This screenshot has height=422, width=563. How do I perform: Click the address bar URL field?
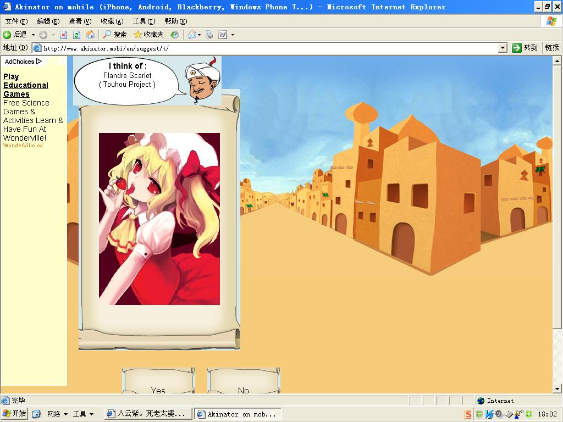pos(269,48)
